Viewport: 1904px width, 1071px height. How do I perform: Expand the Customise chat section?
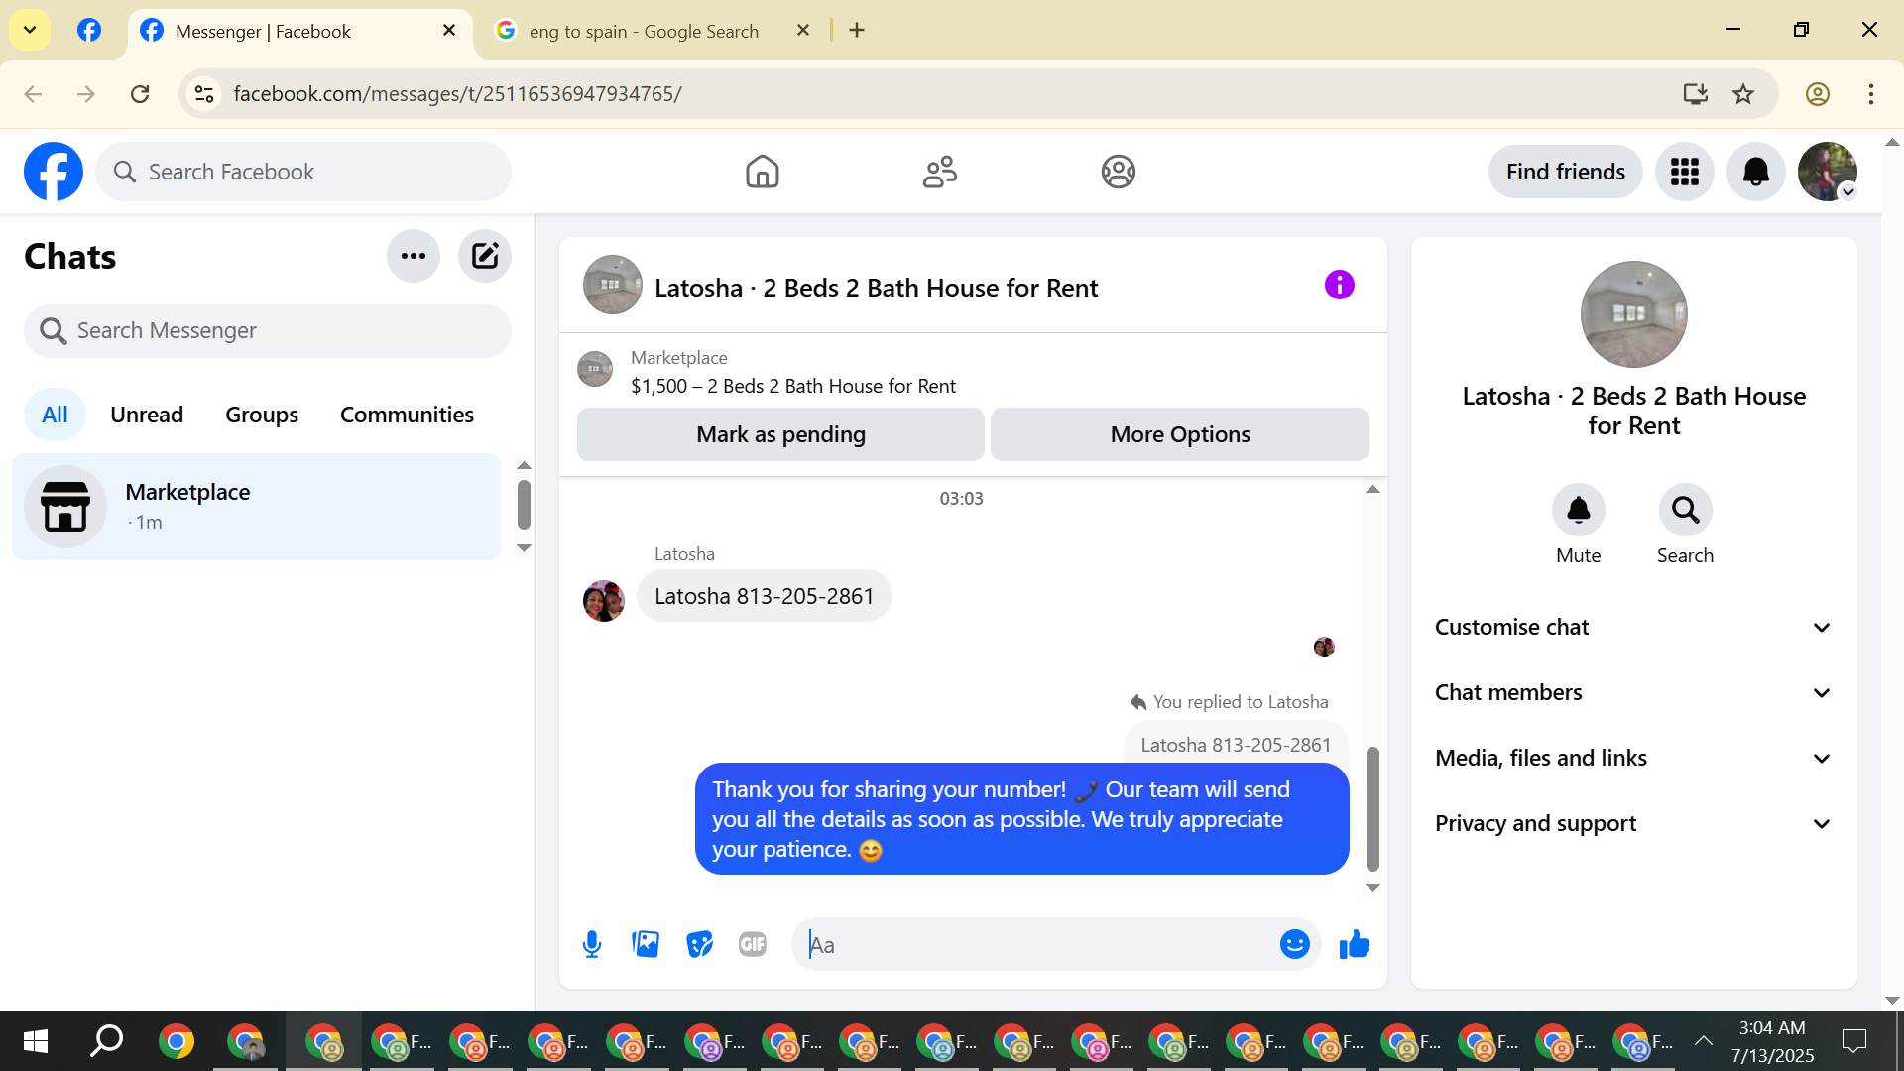[x=1633, y=627]
